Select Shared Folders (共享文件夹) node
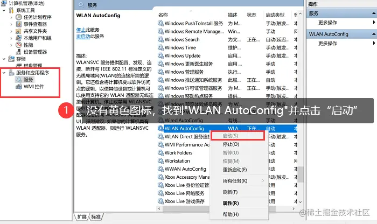 pos(35,31)
